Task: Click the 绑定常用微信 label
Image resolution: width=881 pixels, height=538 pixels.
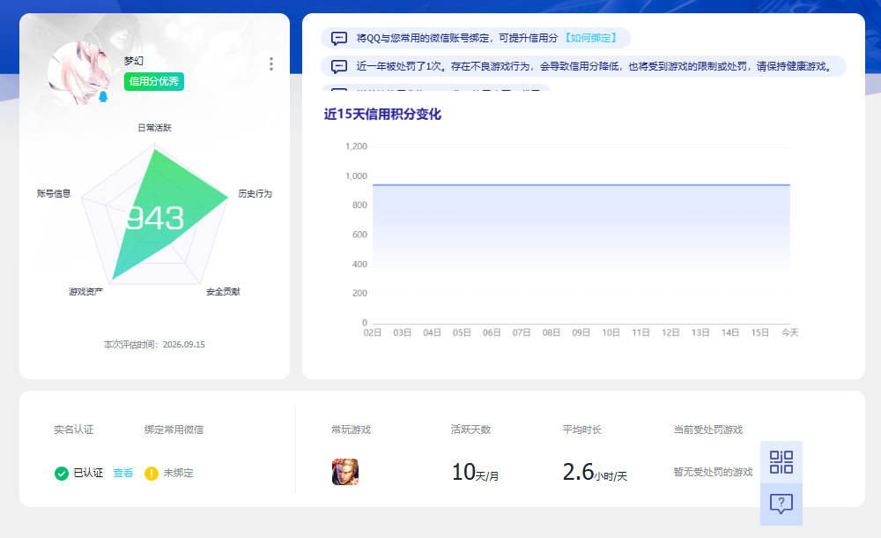Action: coord(174,430)
